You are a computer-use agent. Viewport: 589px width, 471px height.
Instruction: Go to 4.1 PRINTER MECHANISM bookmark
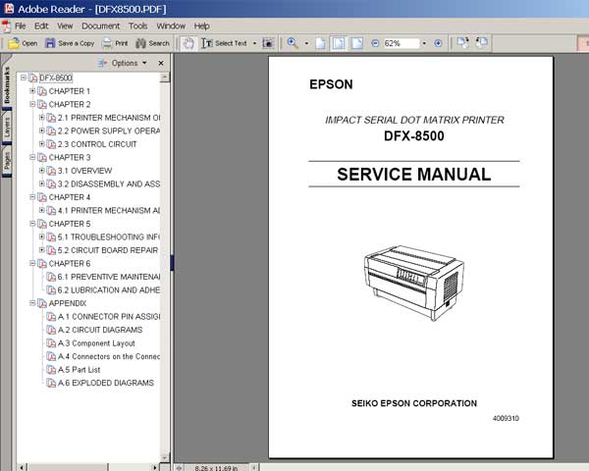click(109, 210)
